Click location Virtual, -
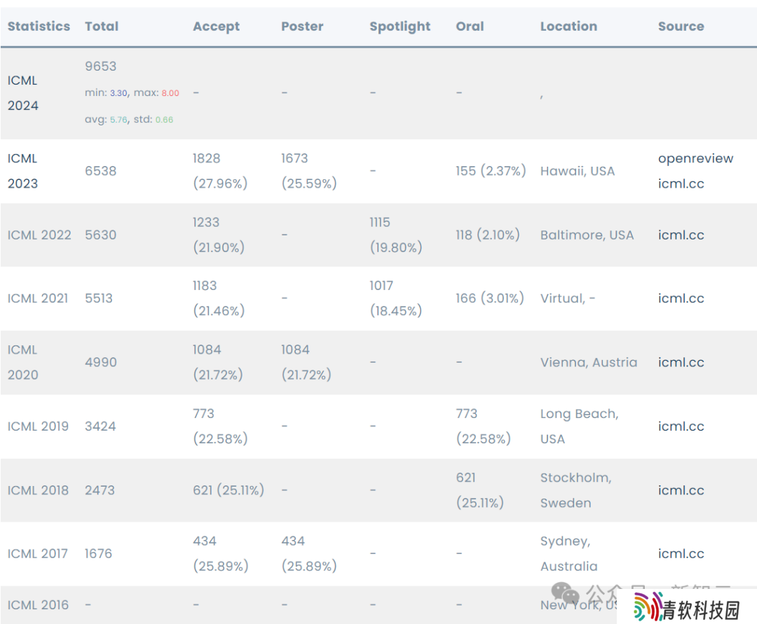 [568, 298]
